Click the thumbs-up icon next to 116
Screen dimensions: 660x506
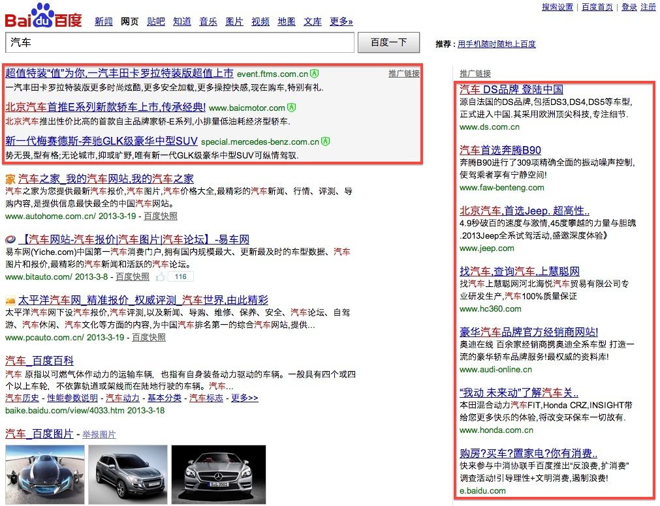pos(161,276)
